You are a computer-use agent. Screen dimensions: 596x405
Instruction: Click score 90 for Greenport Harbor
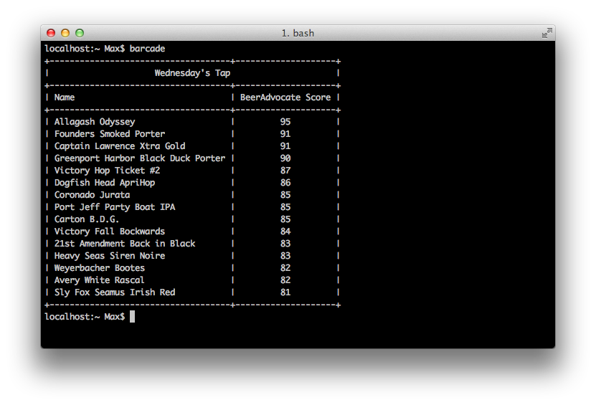tap(285, 158)
